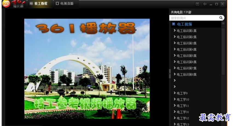Click the arrow beside 电工培训第2集
Viewport: 233px width, 126px height.
(175, 37)
